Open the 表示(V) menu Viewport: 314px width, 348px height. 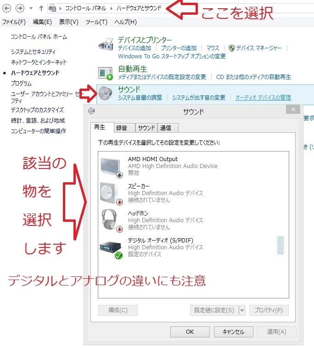tap(69, 22)
